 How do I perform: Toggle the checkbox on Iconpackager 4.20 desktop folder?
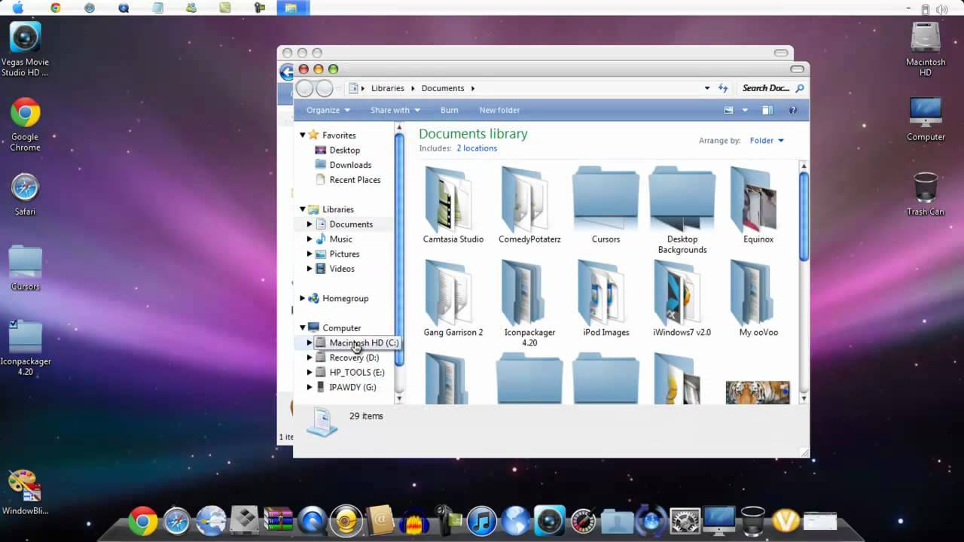pyautogui.click(x=13, y=324)
